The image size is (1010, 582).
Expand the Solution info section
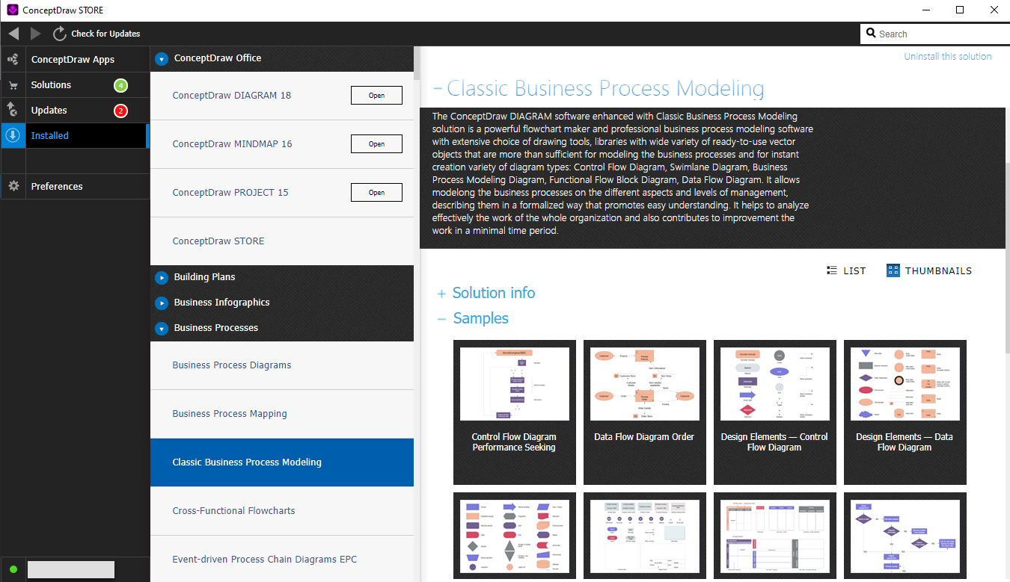(441, 294)
